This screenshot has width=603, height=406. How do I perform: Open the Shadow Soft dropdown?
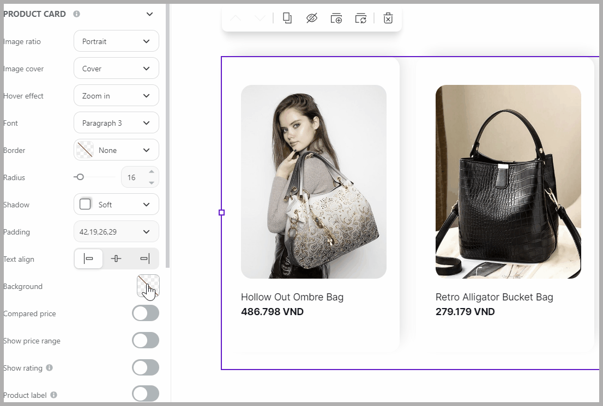pyautogui.click(x=116, y=205)
